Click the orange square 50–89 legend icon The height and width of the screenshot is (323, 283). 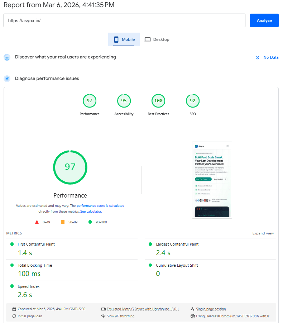[x=63, y=222]
